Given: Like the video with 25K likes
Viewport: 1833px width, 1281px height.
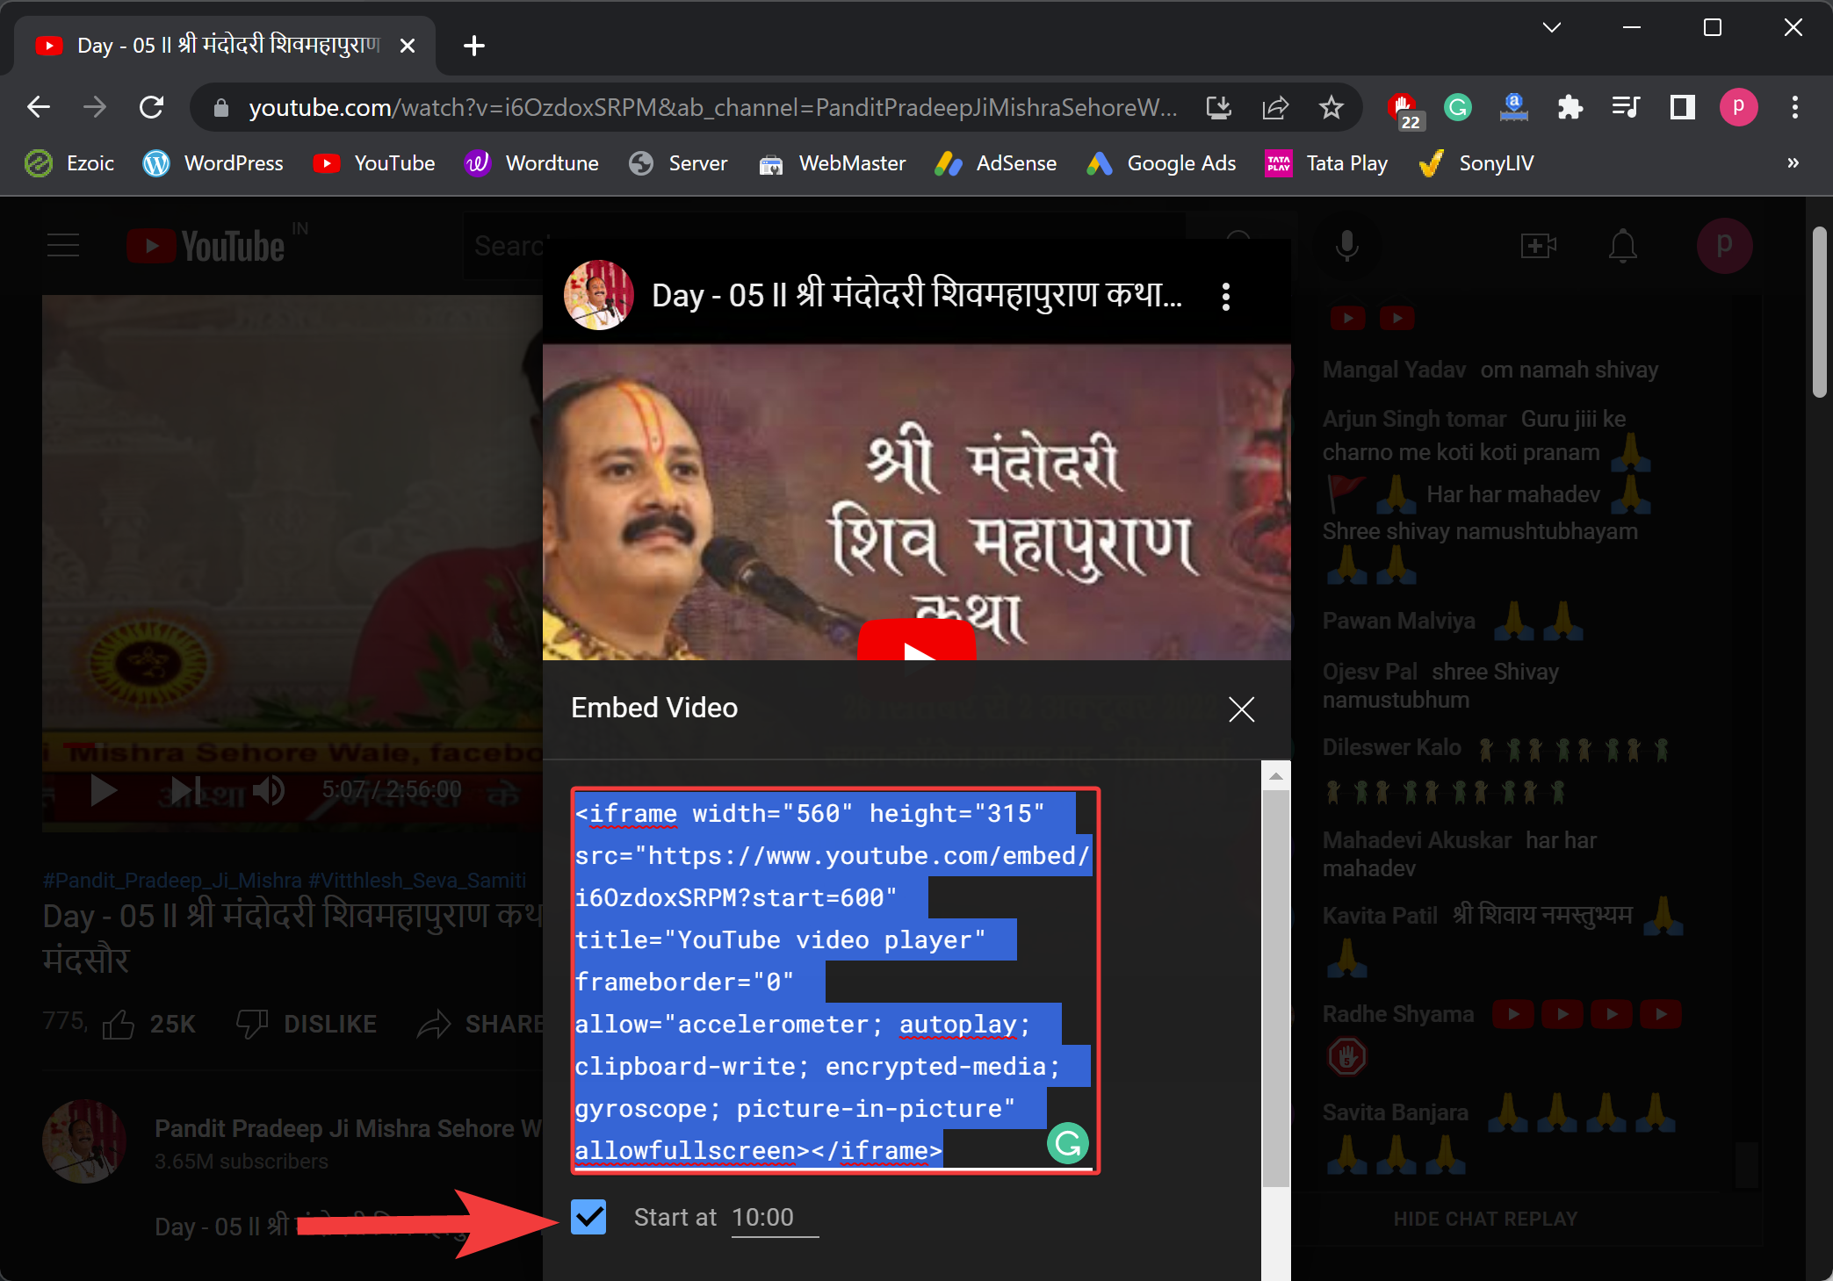Looking at the screenshot, I should point(149,1024).
